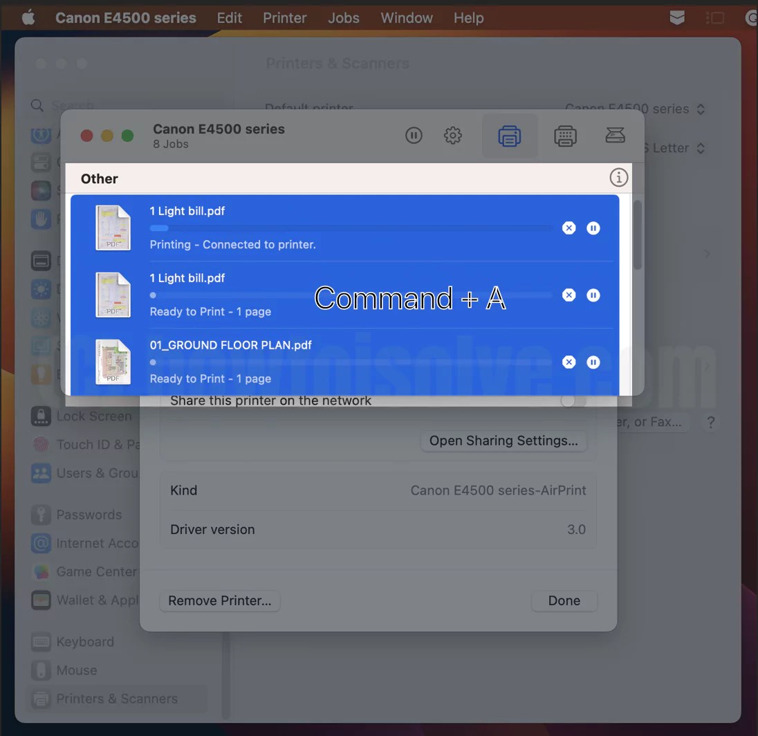The width and height of the screenshot is (758, 736).
Task: Click Open Sharing Settings button
Action: 503,441
